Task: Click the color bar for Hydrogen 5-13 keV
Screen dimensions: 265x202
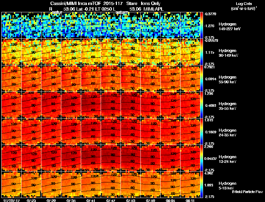Action: (201, 184)
